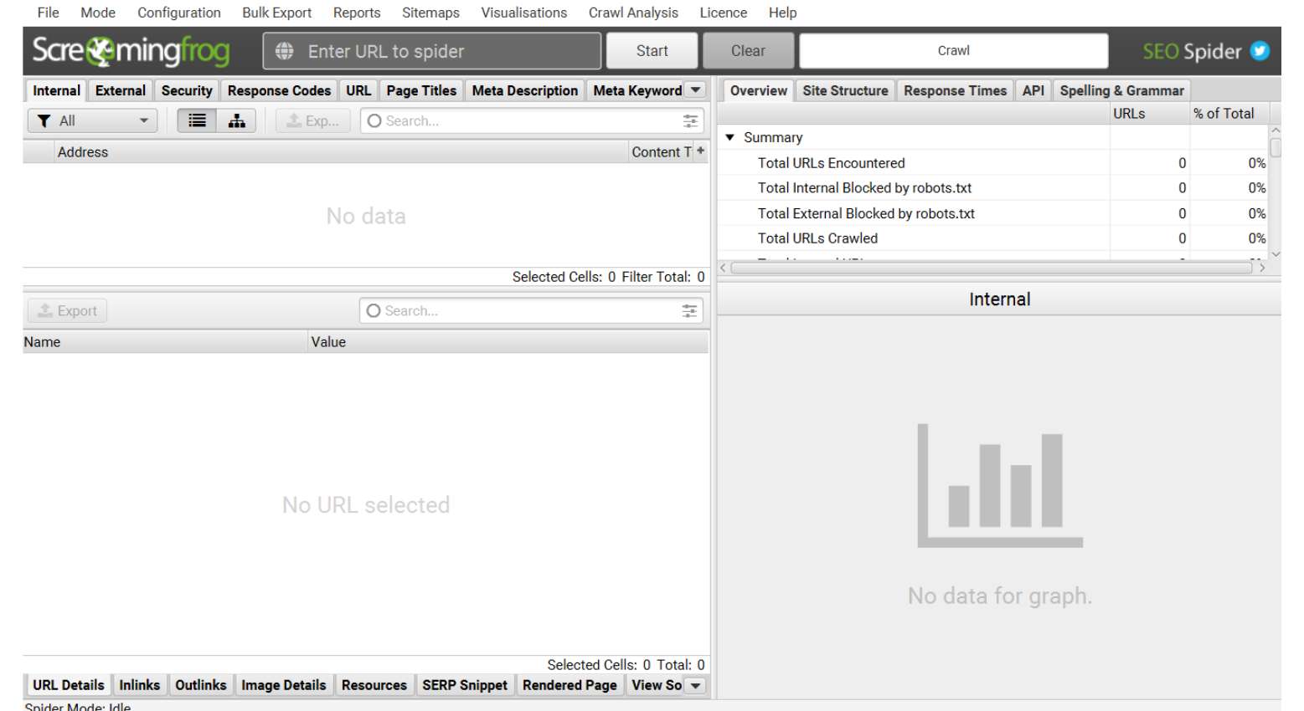The height and width of the screenshot is (711, 1304).
Task: Open upper search filter options icon
Action: pyautogui.click(x=690, y=121)
